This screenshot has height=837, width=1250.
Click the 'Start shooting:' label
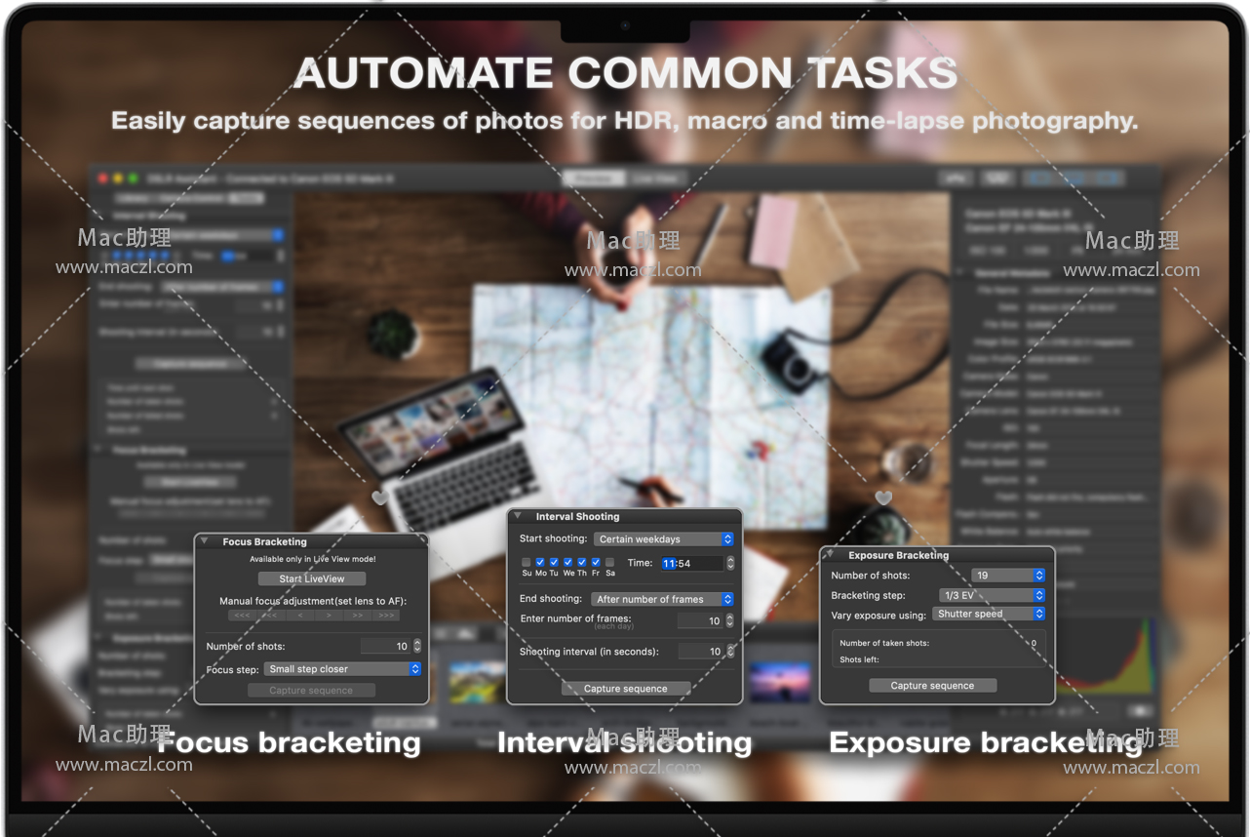point(553,538)
